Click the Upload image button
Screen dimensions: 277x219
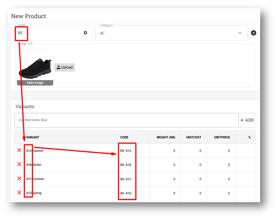click(x=65, y=67)
